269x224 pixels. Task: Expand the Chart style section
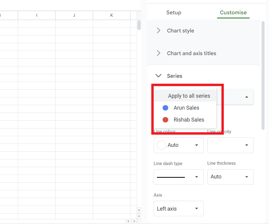pos(180,31)
